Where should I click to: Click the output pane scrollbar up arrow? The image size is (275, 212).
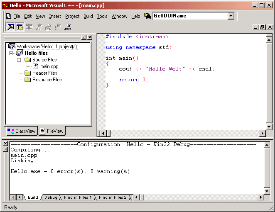[x=267, y=145]
